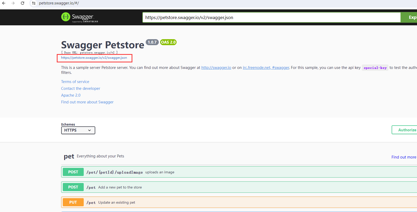
Task: Click the Swagger Petstore title
Action: pos(103,45)
